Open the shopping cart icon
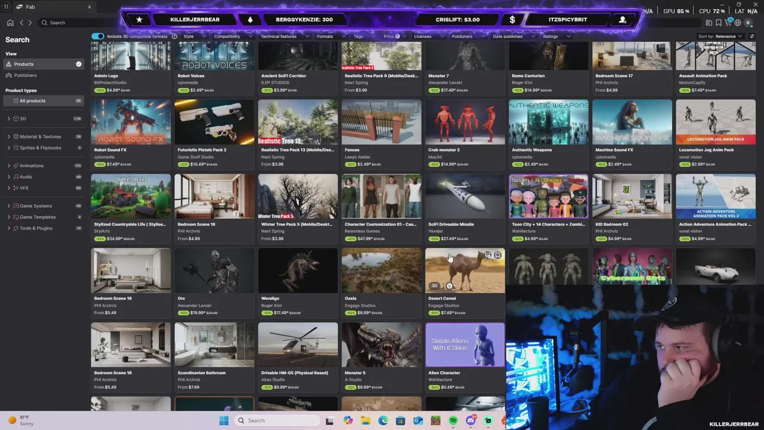The width and height of the screenshot is (764, 430). tap(728, 23)
